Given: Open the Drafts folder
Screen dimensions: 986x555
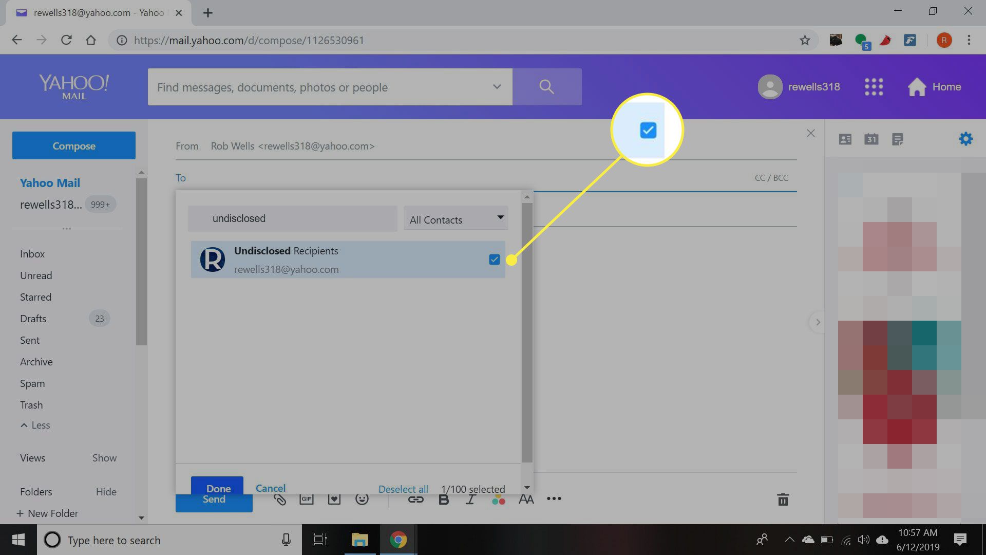Looking at the screenshot, I should 33,319.
